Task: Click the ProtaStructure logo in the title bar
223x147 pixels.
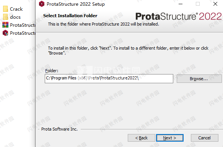Action: coord(42,4)
